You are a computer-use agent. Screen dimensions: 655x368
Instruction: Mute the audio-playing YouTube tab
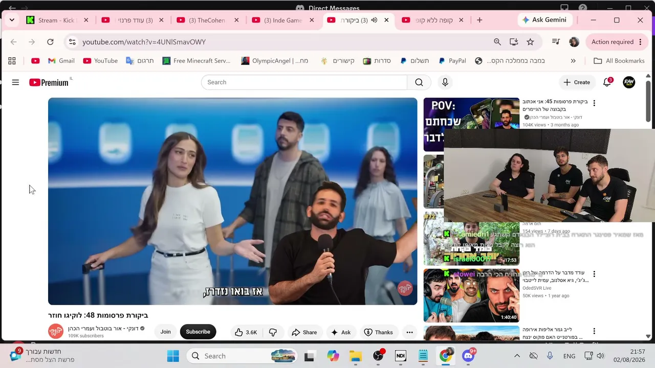point(374,20)
